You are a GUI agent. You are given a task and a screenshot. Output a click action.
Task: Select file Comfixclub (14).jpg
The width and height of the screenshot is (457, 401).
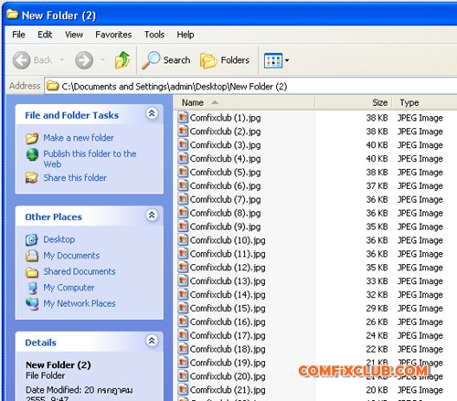click(x=228, y=294)
